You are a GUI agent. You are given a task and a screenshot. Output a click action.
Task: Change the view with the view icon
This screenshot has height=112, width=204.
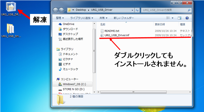pos(168,18)
